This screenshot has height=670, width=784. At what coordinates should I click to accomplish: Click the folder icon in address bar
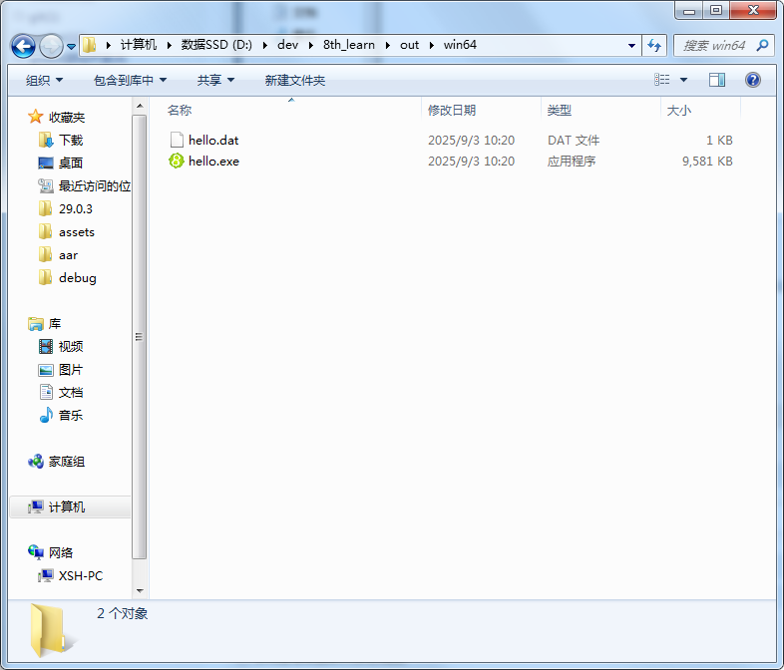pos(90,45)
